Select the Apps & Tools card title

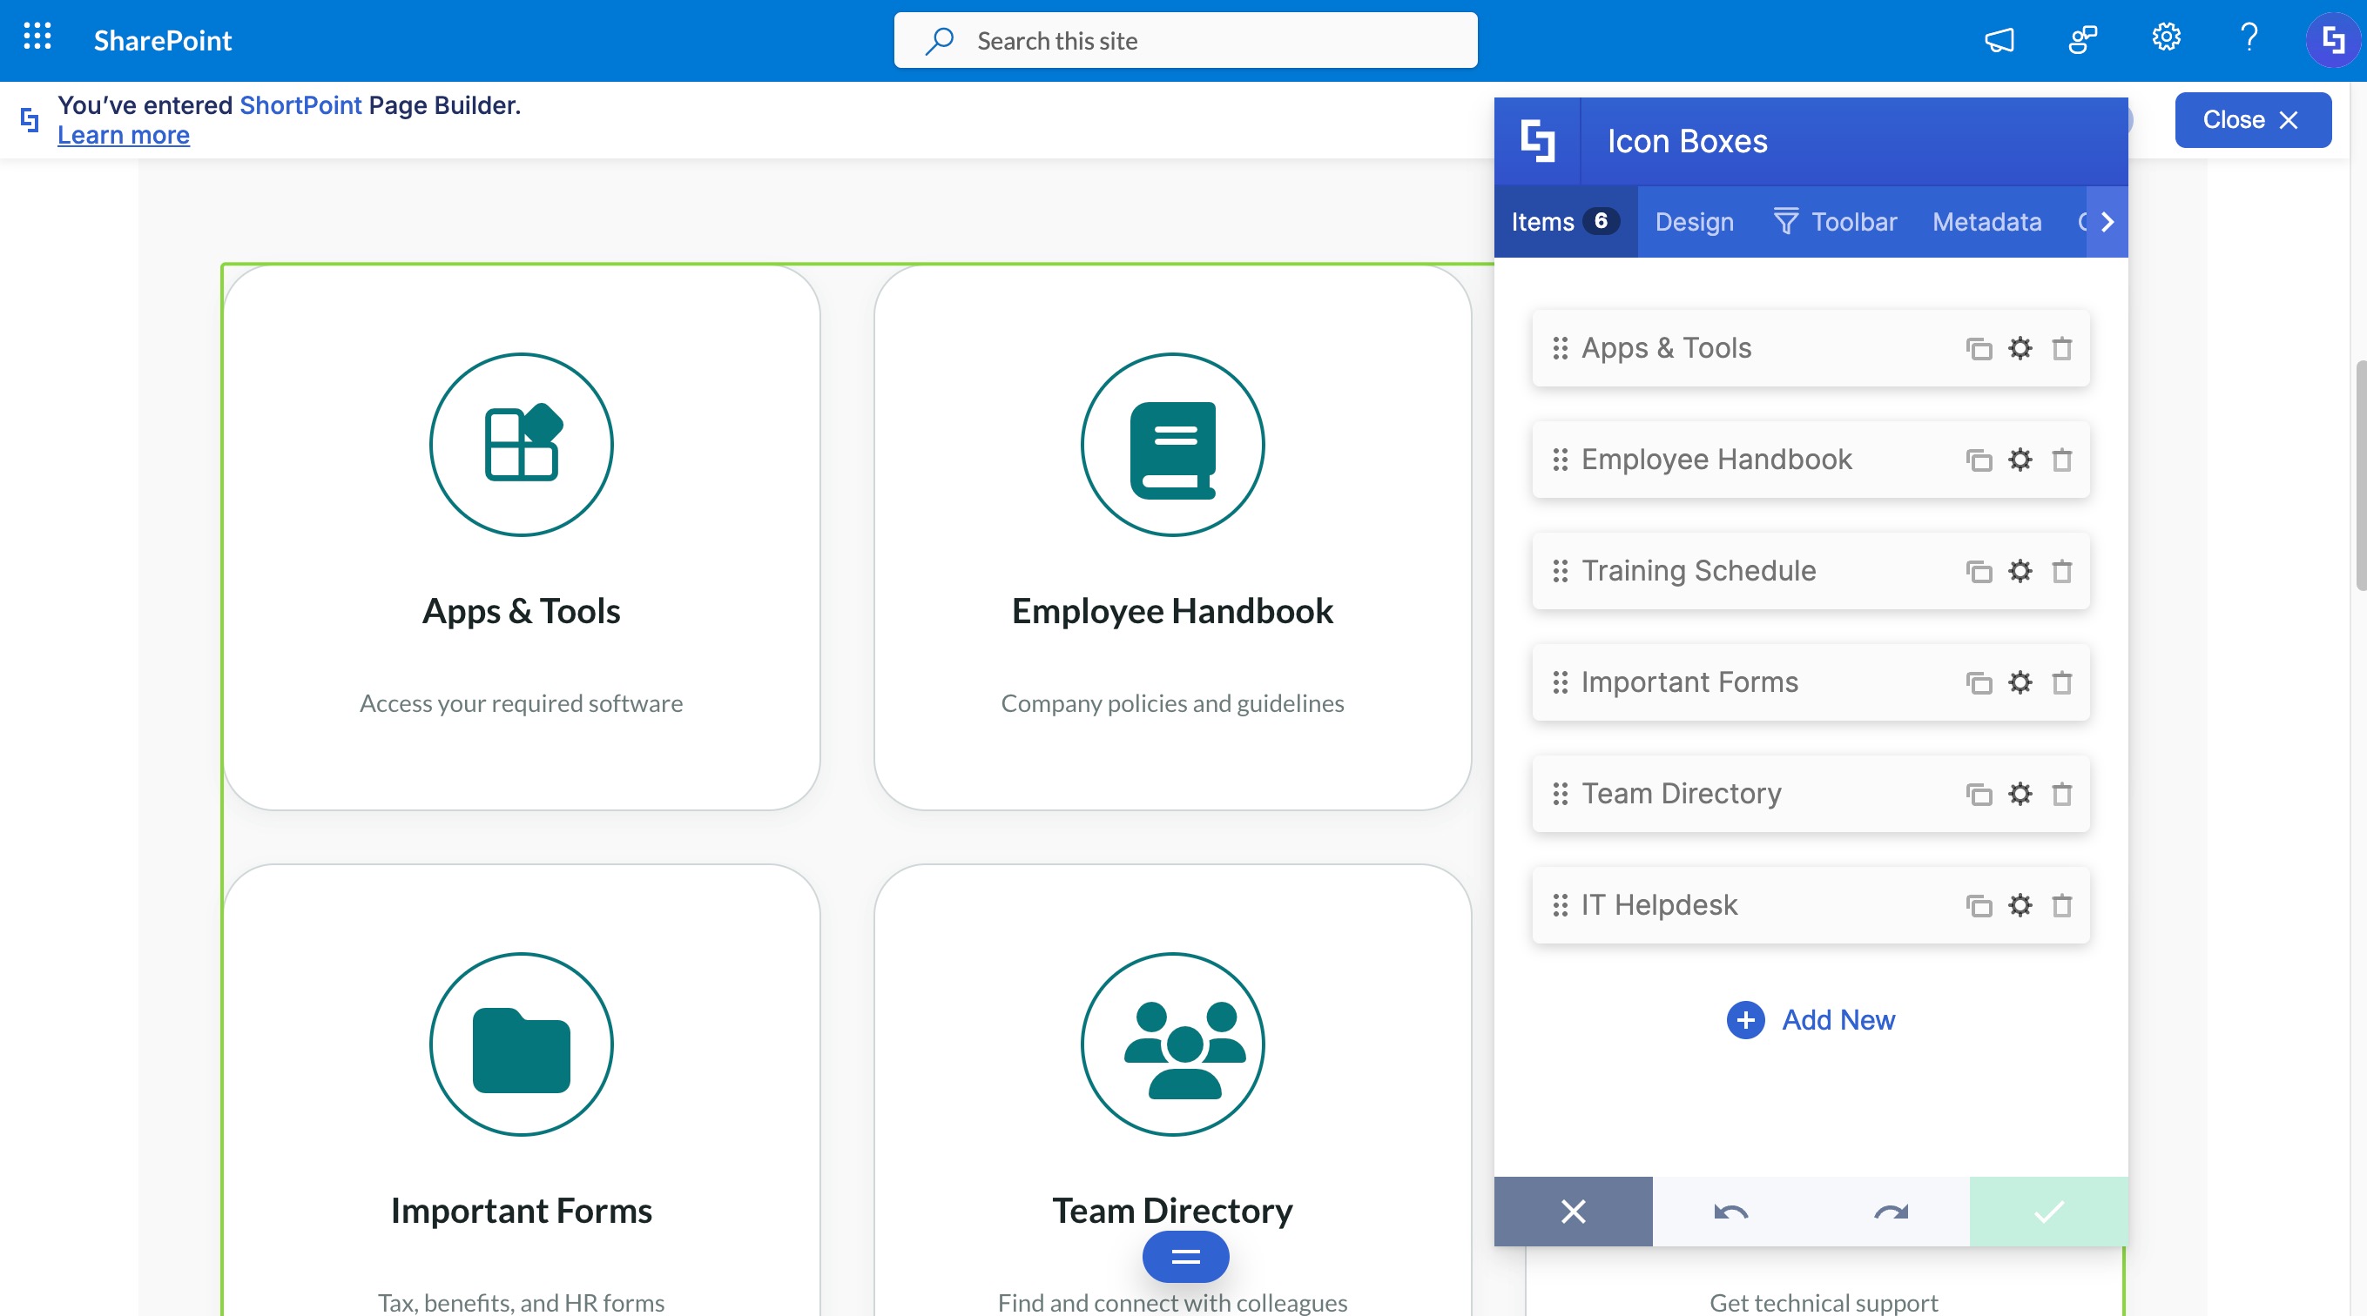[x=521, y=612]
